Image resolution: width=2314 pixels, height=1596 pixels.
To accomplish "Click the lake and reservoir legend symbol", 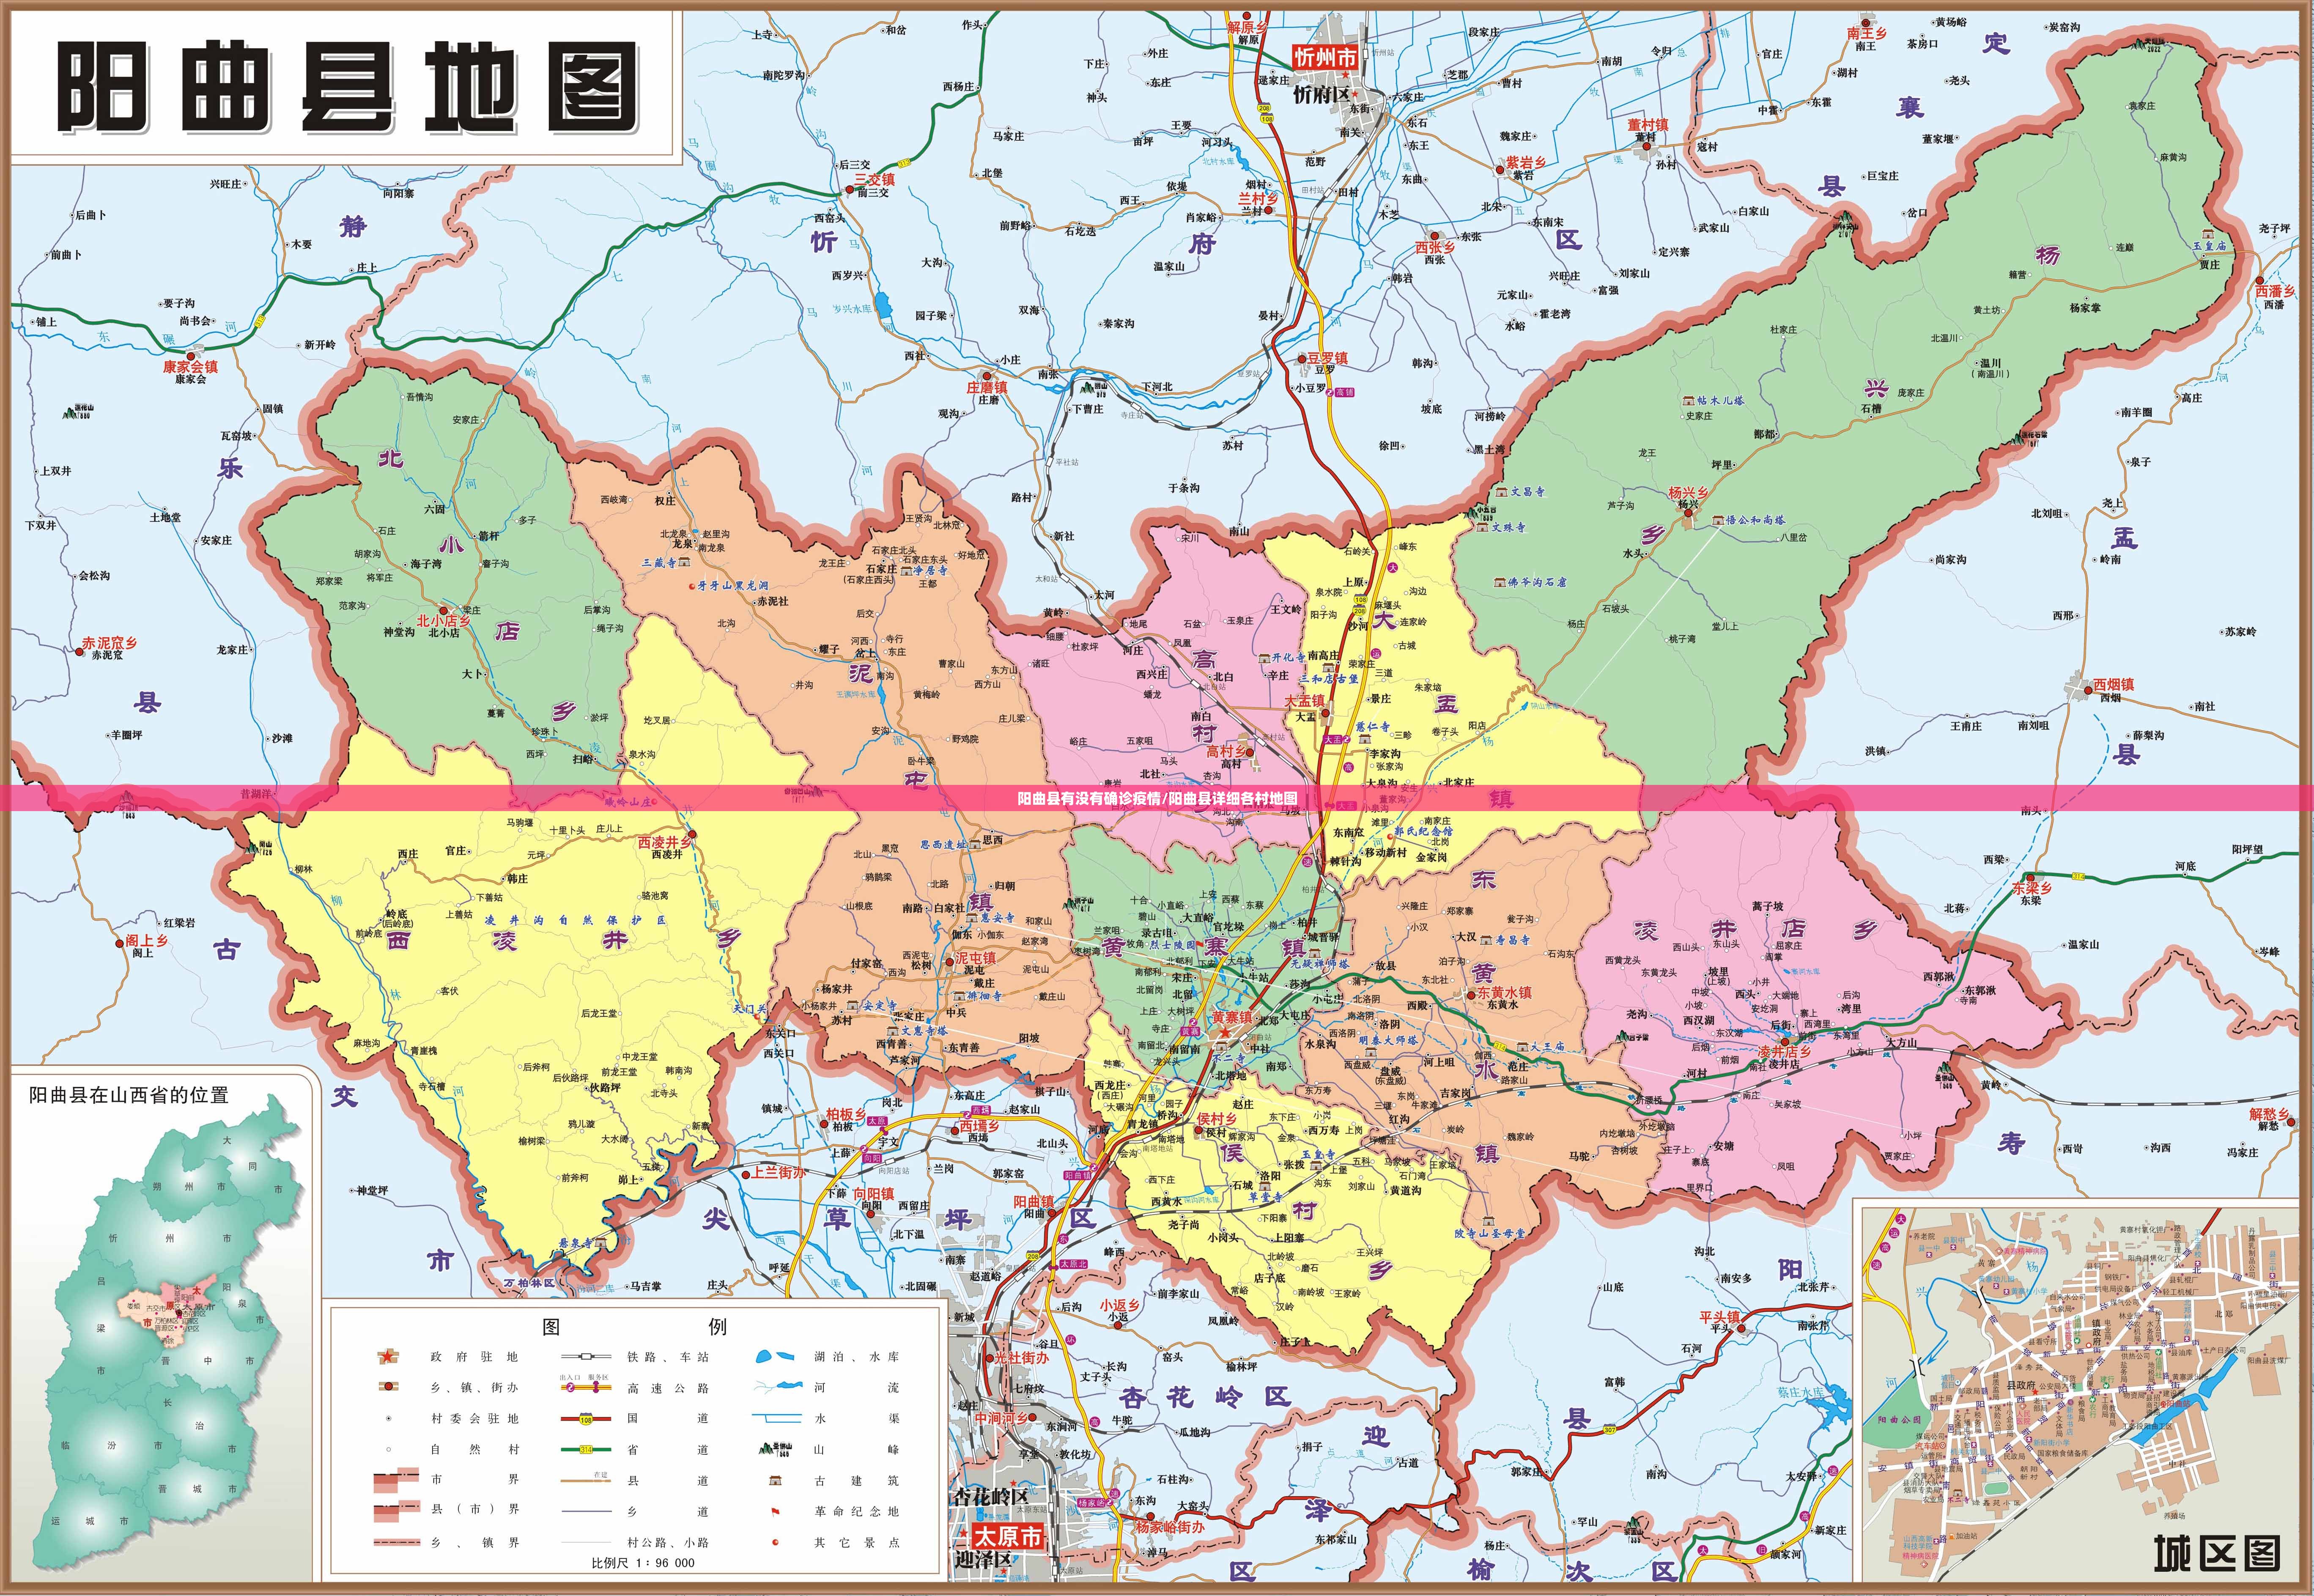I will point(776,1357).
